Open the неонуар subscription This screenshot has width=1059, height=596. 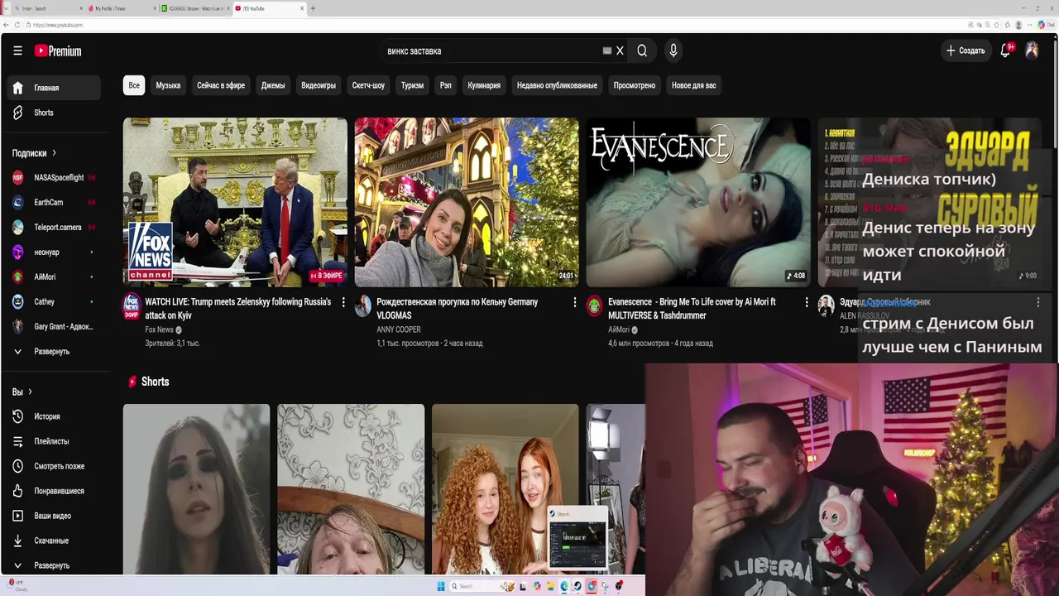(54, 252)
